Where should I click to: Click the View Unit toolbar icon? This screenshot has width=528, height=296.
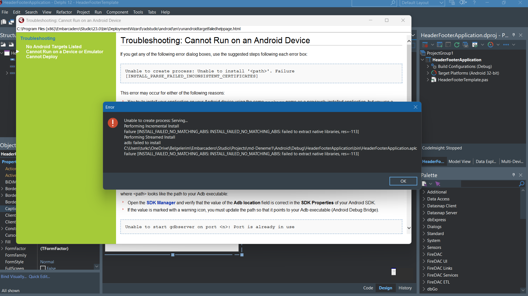pyautogui.click(x=4, y=22)
